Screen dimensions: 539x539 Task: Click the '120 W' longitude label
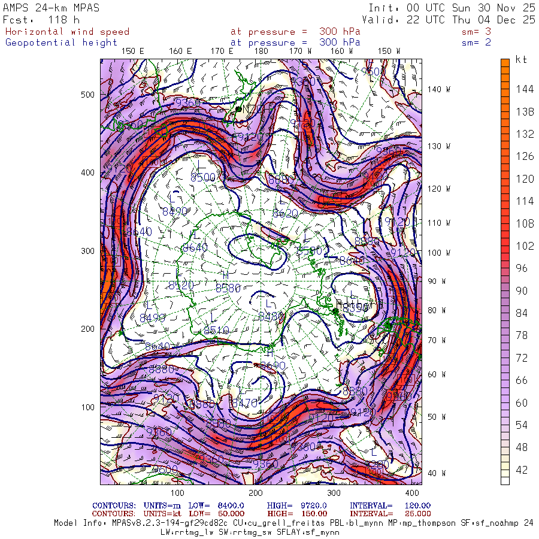[x=438, y=189]
